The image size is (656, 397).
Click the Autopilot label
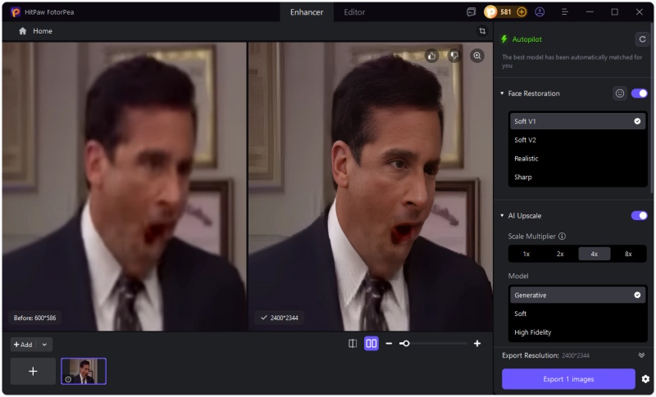click(526, 39)
